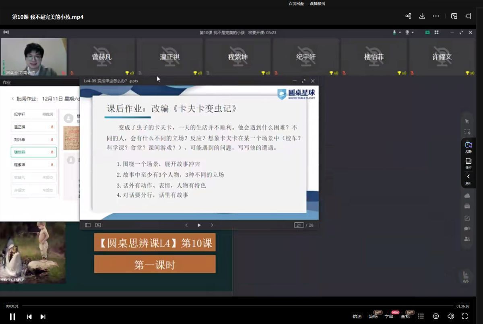Toggle the slide panel icon in the pptx viewer
Viewport: 483px width, 324px height.
tap(88, 225)
